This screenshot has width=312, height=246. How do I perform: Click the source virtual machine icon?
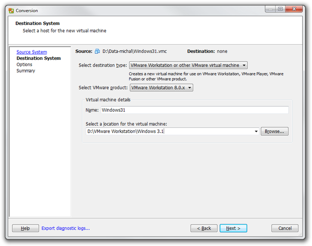point(97,51)
